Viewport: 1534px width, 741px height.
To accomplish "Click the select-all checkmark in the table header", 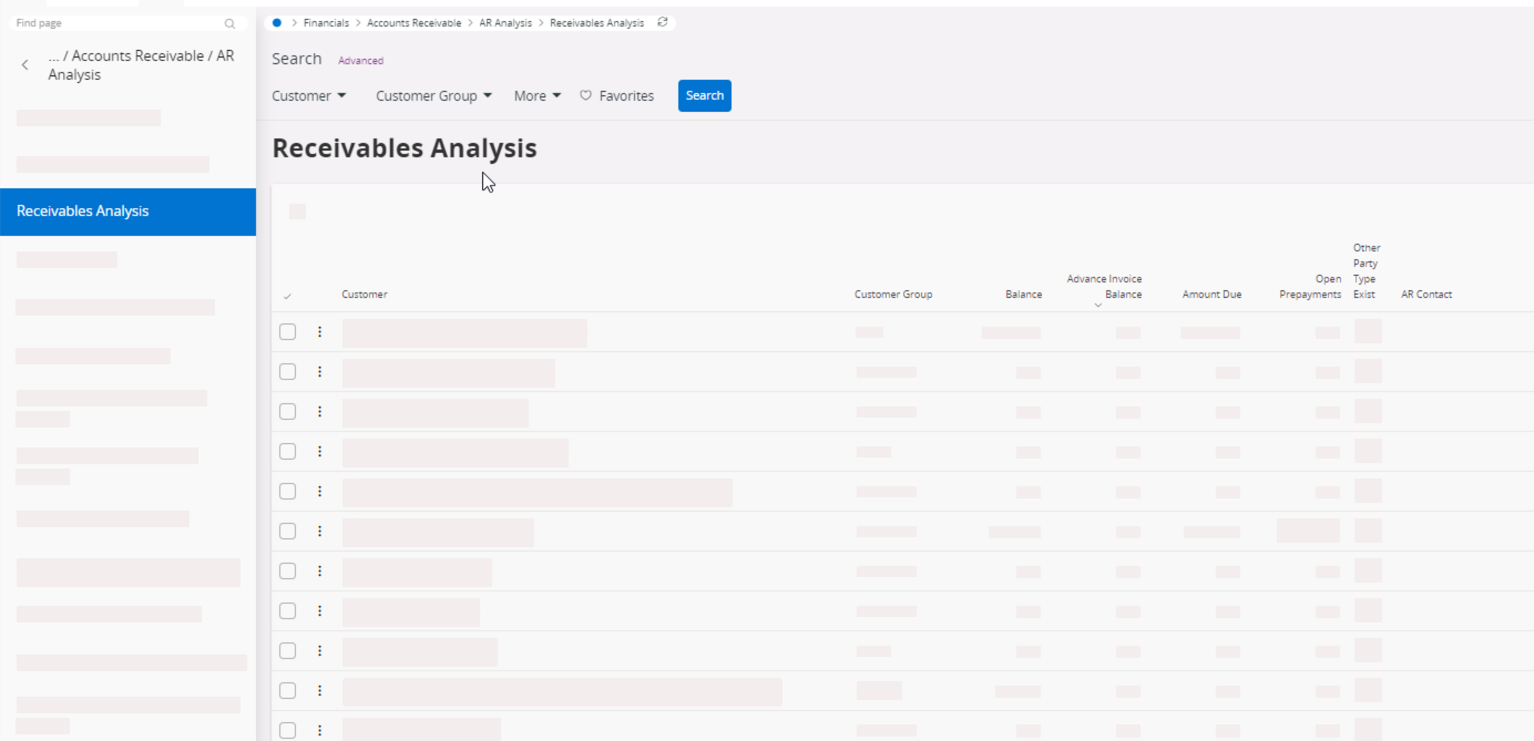I will coord(288,296).
